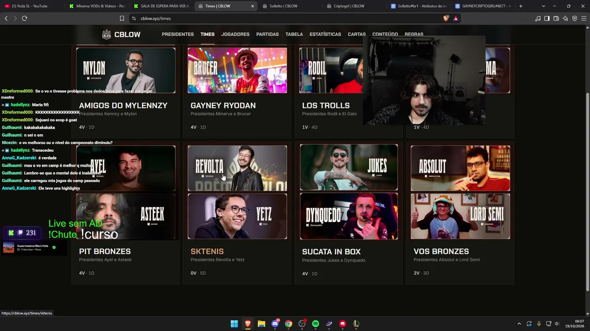Viewport: 590px width, 331px height.
Task: Open the PARTIDAS navigation menu item
Action: (267, 34)
